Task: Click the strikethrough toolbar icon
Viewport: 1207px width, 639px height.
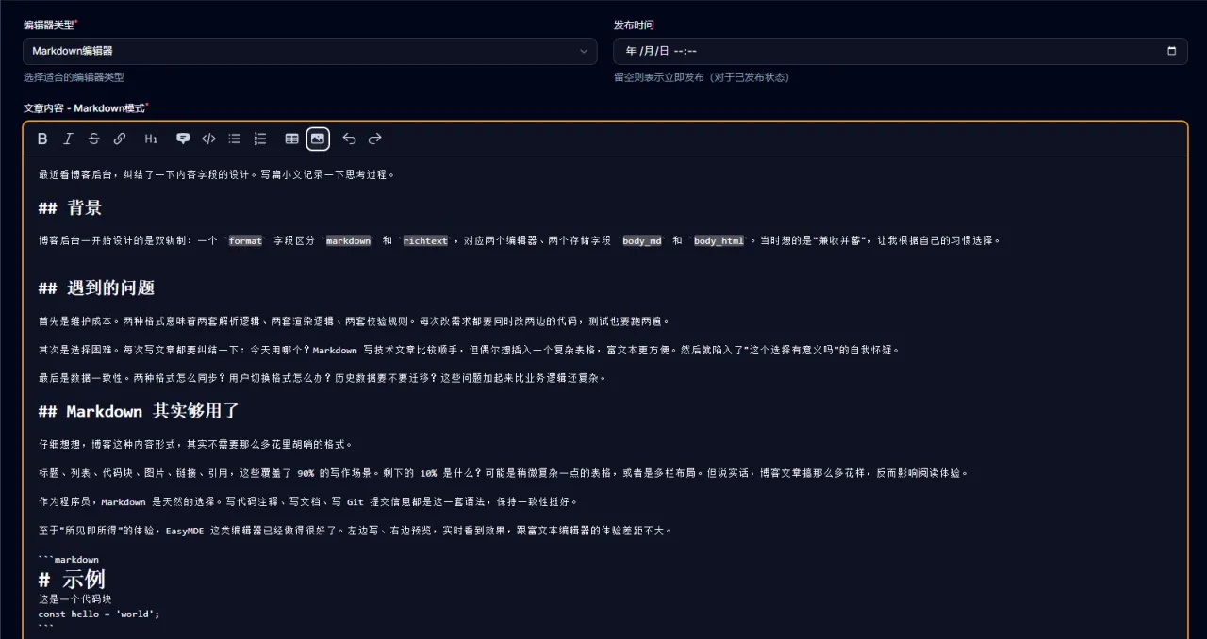Action: tap(93, 139)
